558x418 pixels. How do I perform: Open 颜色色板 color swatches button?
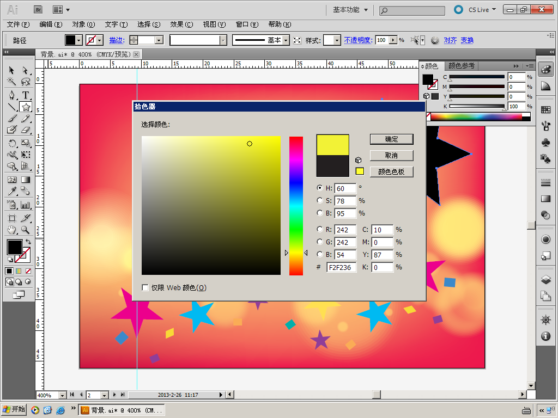(x=391, y=171)
